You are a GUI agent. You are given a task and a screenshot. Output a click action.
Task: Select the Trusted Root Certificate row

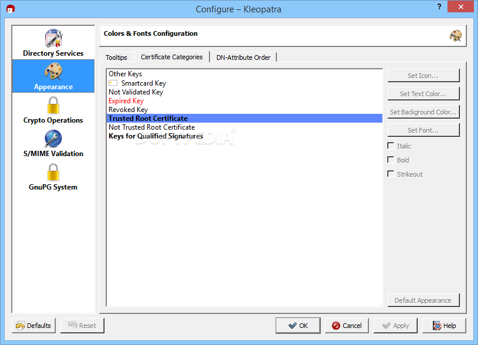245,119
